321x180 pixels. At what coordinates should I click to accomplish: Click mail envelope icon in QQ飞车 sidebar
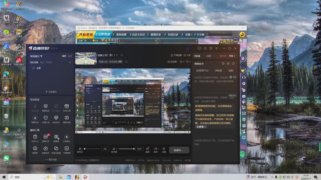click(244, 113)
